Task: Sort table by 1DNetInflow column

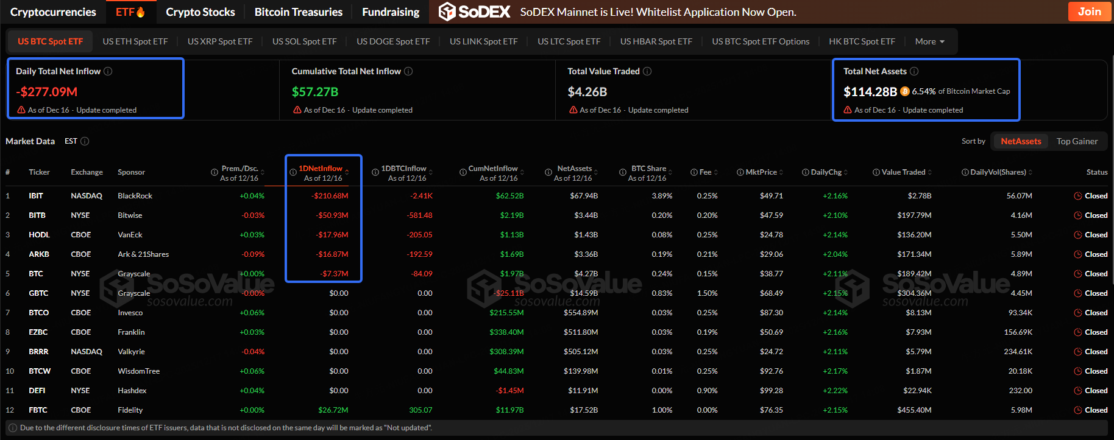Action: click(x=321, y=169)
